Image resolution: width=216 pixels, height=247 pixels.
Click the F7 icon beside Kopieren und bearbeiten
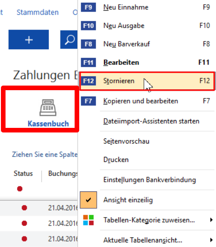(x=88, y=101)
